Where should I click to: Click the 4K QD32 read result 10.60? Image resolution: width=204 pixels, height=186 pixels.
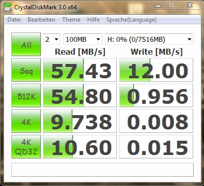click(x=80, y=147)
